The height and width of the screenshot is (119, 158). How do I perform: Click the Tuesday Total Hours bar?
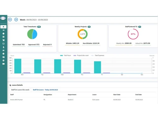tap(38, 66)
